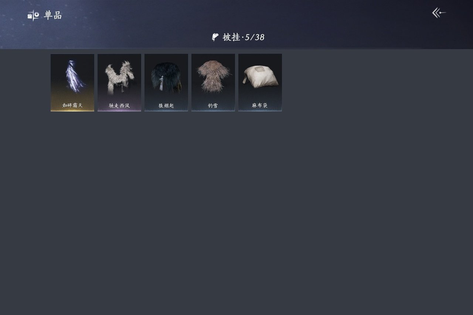
Task: Select the burlap sack image of 麻布袋
Action: pos(260,77)
